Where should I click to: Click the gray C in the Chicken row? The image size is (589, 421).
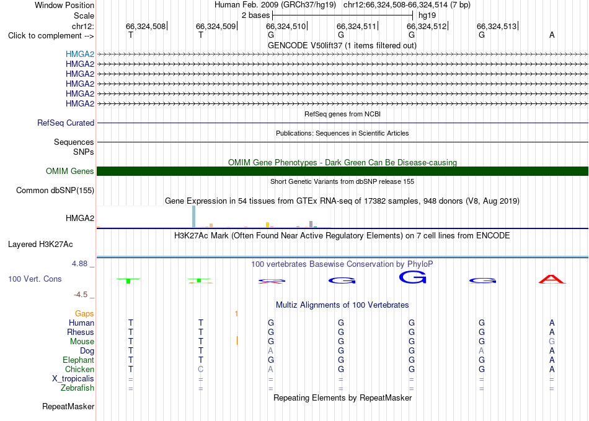pyautogui.click(x=201, y=370)
